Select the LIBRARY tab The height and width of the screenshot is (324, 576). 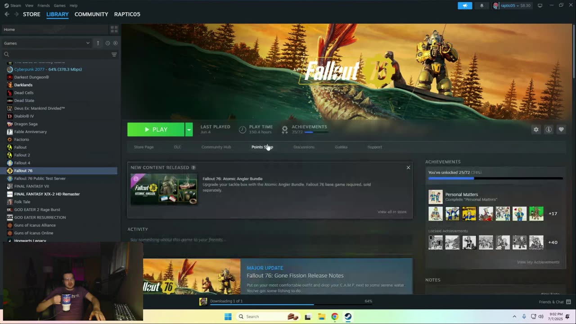58,14
